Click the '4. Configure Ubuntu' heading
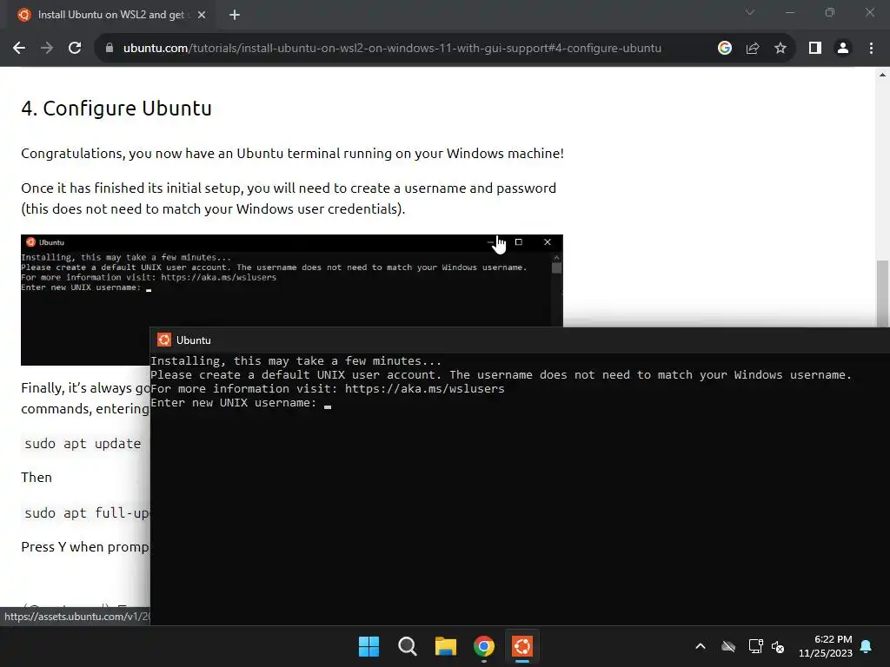This screenshot has width=890, height=667. 116,108
